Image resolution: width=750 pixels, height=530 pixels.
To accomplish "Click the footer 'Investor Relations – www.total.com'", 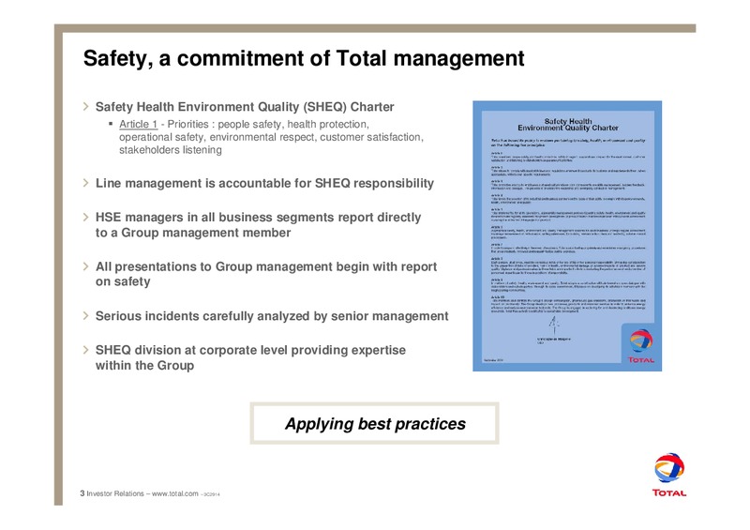I will coord(142,493).
